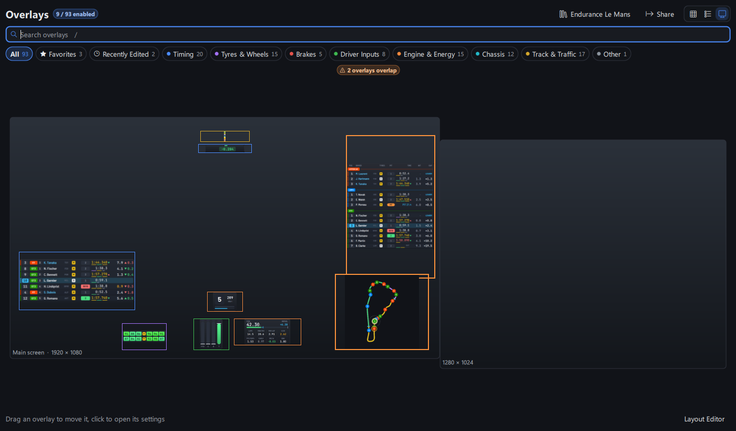Viewport: 736px width, 431px height.
Task: Filter by Driver Inputs category
Action: pos(360,54)
